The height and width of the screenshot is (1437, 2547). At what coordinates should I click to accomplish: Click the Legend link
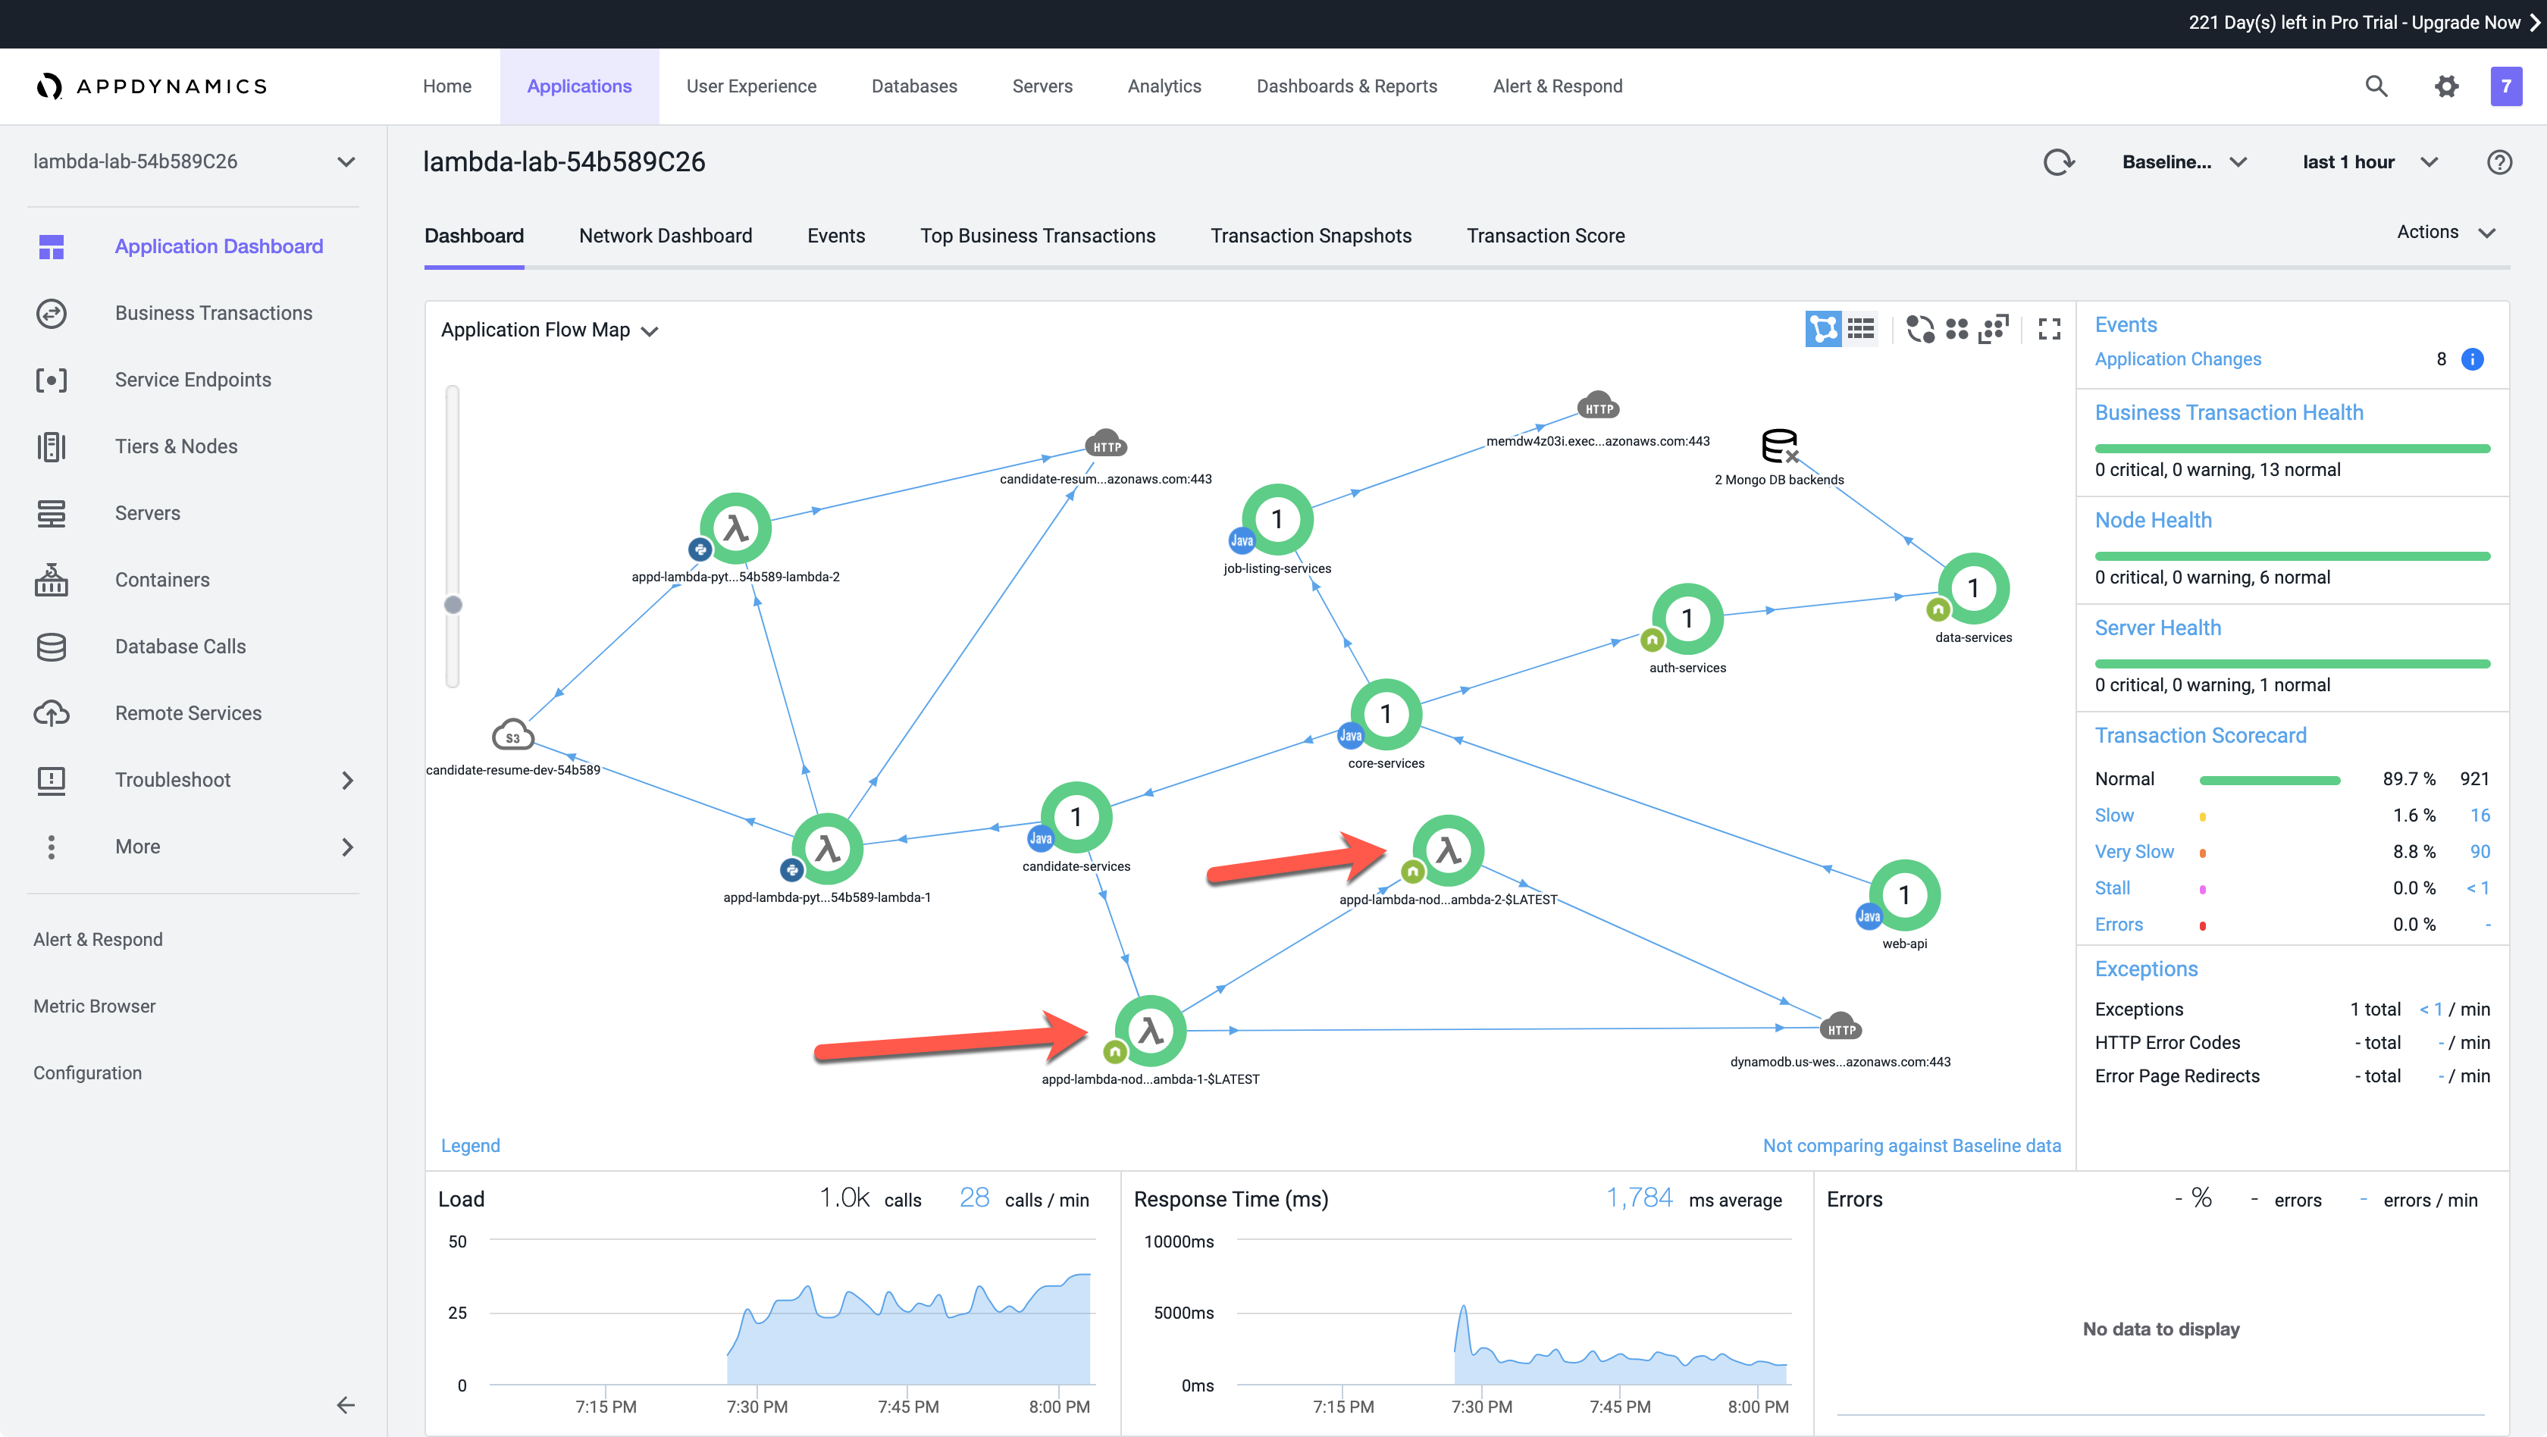coord(470,1145)
